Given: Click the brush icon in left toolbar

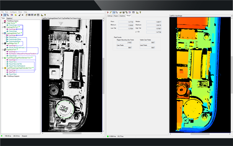Looking at the screenshot, I should [x=20, y=15].
